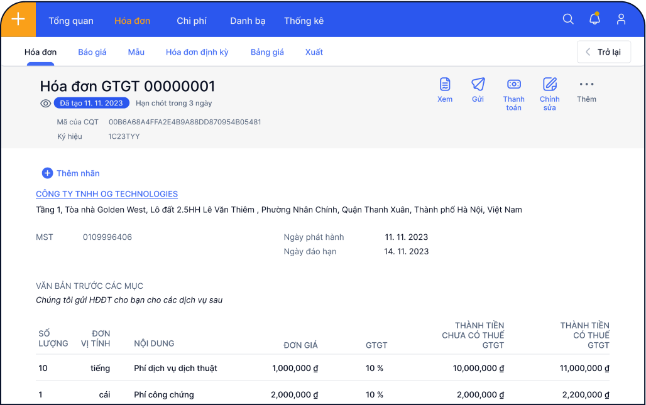Open CÔNG TY TNHH OG TECHNOLOGIES link
Screen dimensions: 646x405
click(x=107, y=194)
